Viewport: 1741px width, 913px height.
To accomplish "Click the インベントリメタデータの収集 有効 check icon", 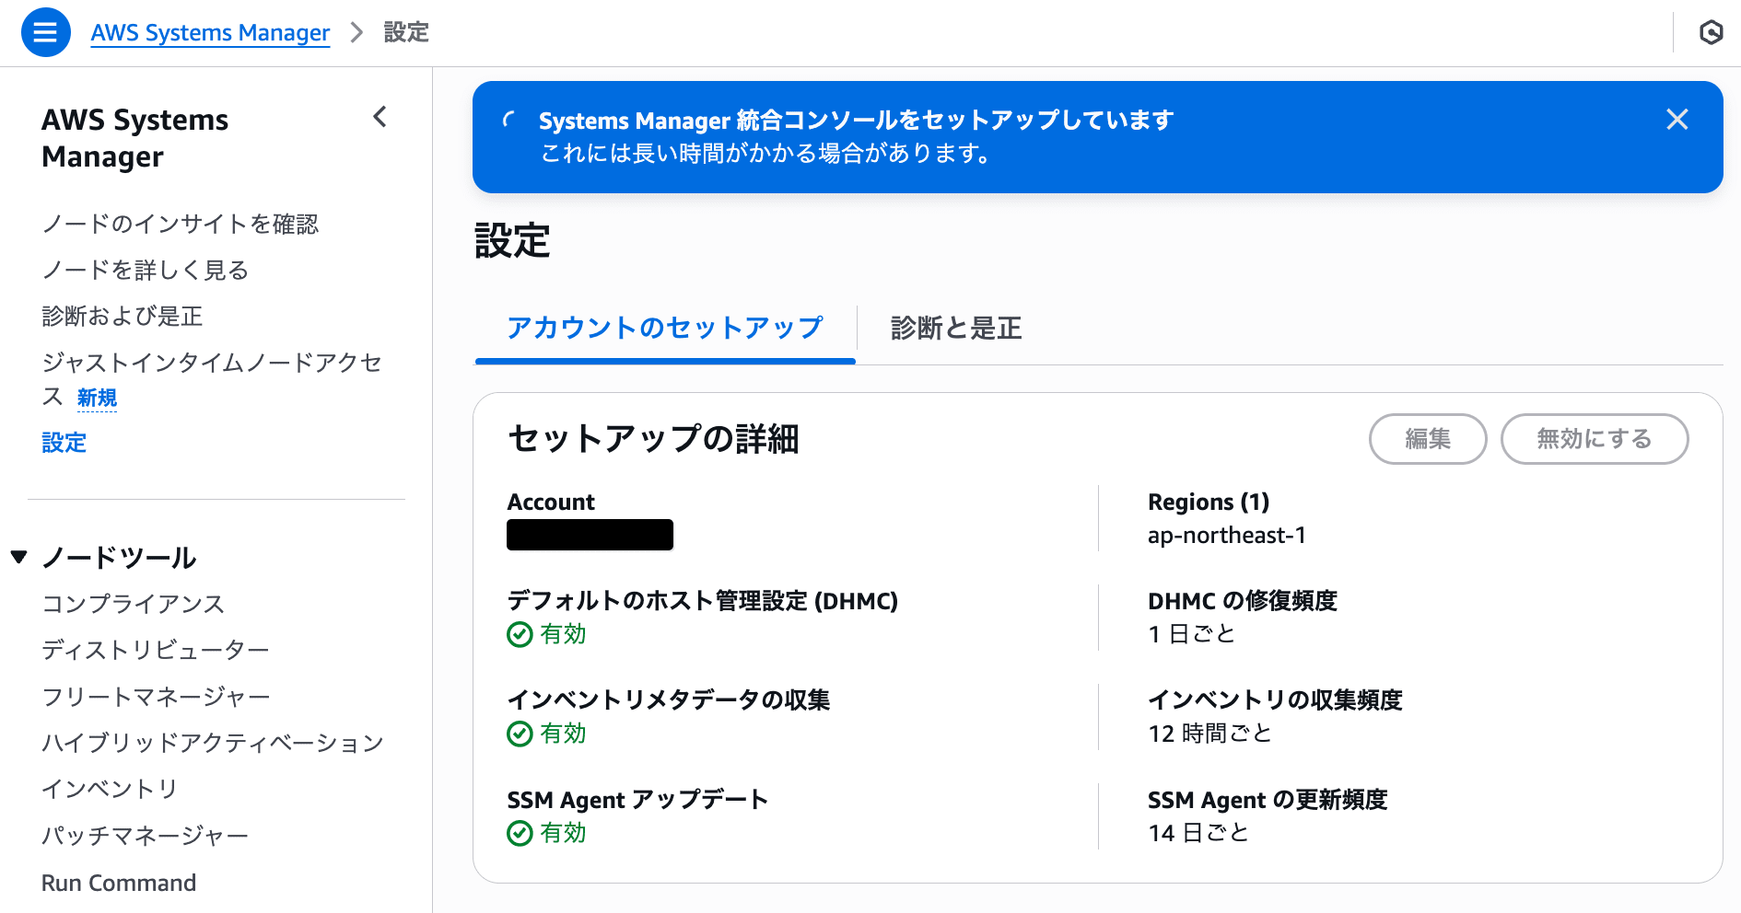I will coord(520,734).
